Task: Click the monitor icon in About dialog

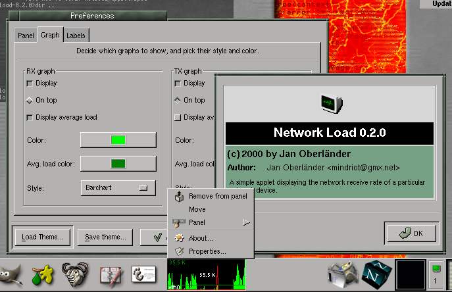Action: 330,103
